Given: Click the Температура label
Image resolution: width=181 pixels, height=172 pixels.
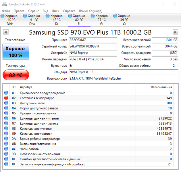Looking at the screenshot, I should (15, 66).
